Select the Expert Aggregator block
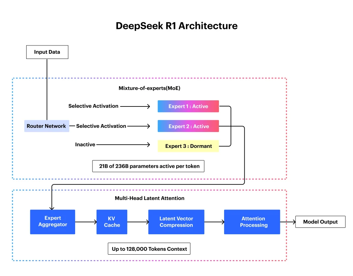The height and width of the screenshot is (276, 353). [x=52, y=222]
